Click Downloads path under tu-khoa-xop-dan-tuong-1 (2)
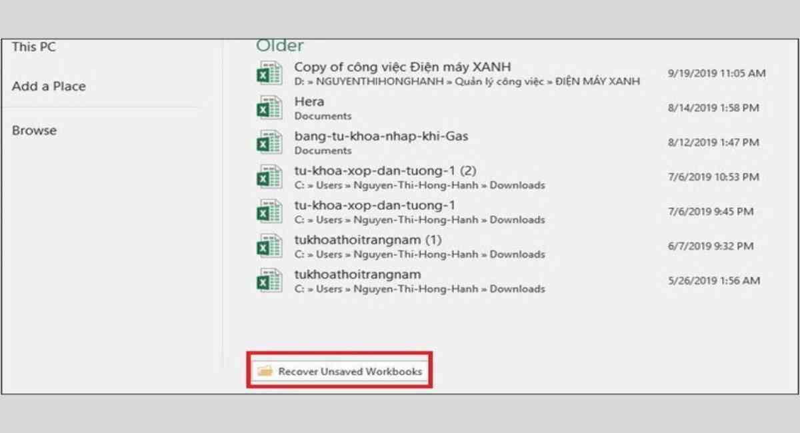The image size is (800, 433). click(x=419, y=185)
